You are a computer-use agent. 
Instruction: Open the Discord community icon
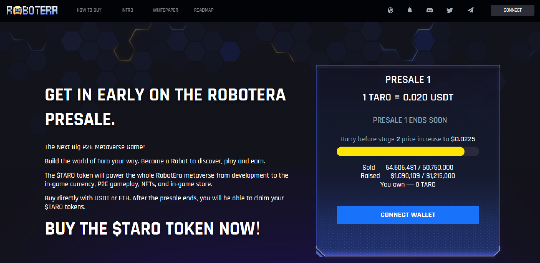point(430,10)
